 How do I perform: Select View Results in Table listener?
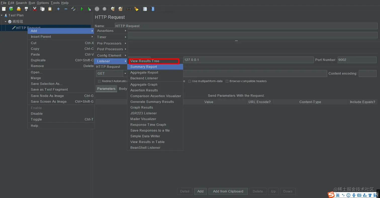pos(155,142)
